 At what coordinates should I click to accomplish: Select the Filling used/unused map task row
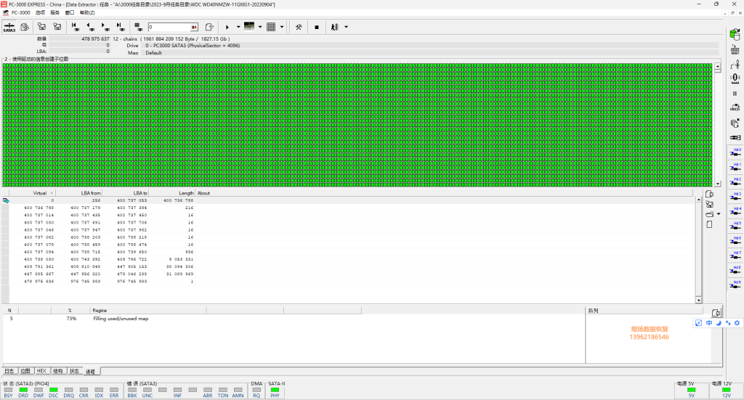pyautogui.click(x=294, y=319)
